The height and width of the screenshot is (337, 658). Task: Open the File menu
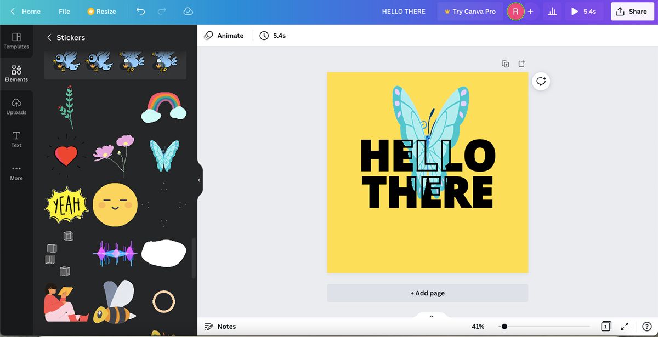[64, 11]
